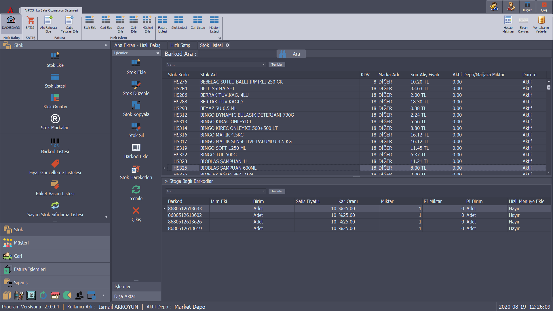Open Alış Faturası Ekle in ribbon
This screenshot has width=553, height=311.
click(48, 20)
